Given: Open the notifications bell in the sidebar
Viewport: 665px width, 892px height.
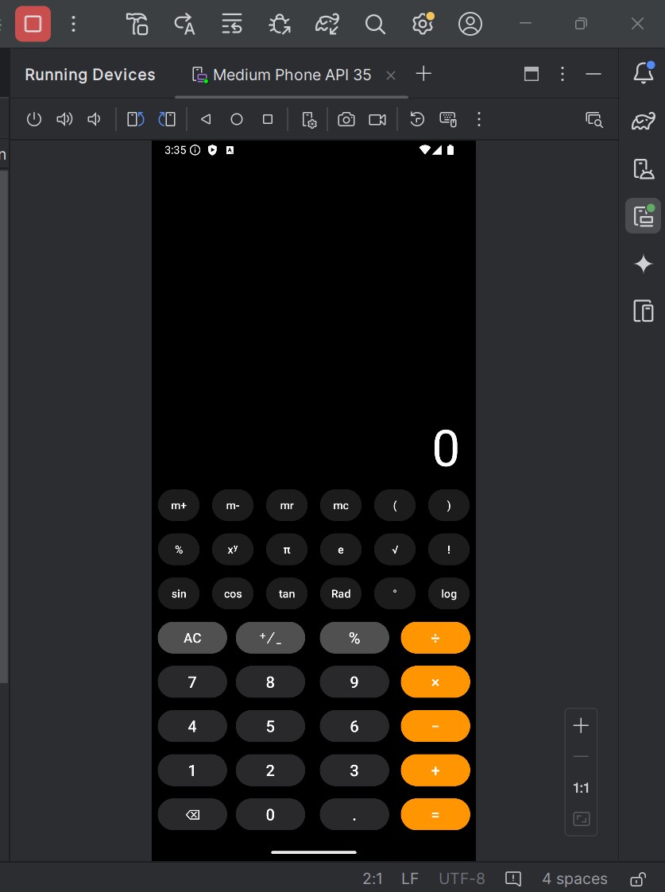Looking at the screenshot, I should click(643, 72).
